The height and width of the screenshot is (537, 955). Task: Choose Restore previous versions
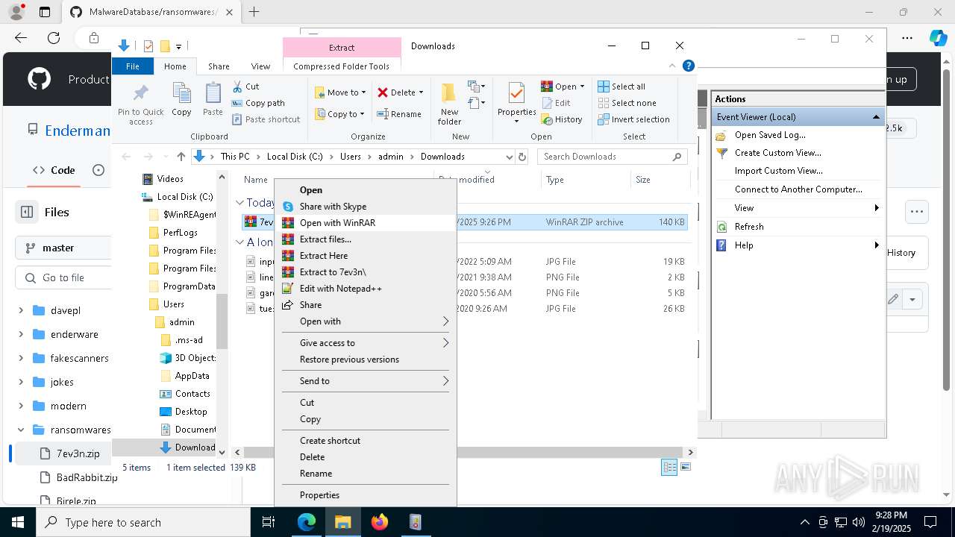(366, 359)
